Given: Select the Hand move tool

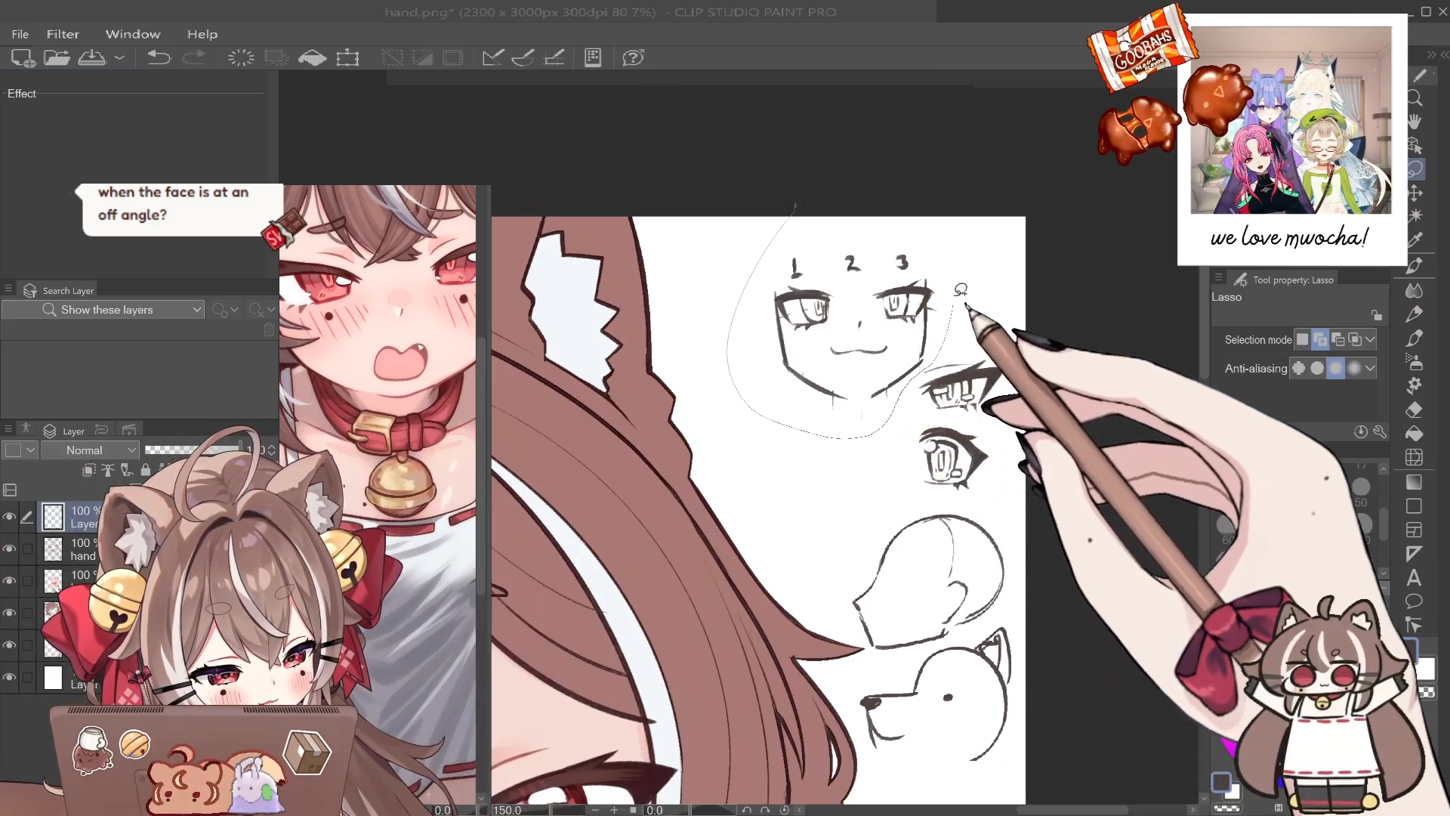Looking at the screenshot, I should [x=1415, y=122].
